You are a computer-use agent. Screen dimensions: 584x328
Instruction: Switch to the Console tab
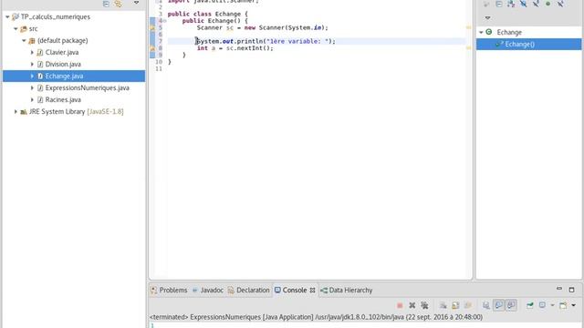(x=296, y=290)
